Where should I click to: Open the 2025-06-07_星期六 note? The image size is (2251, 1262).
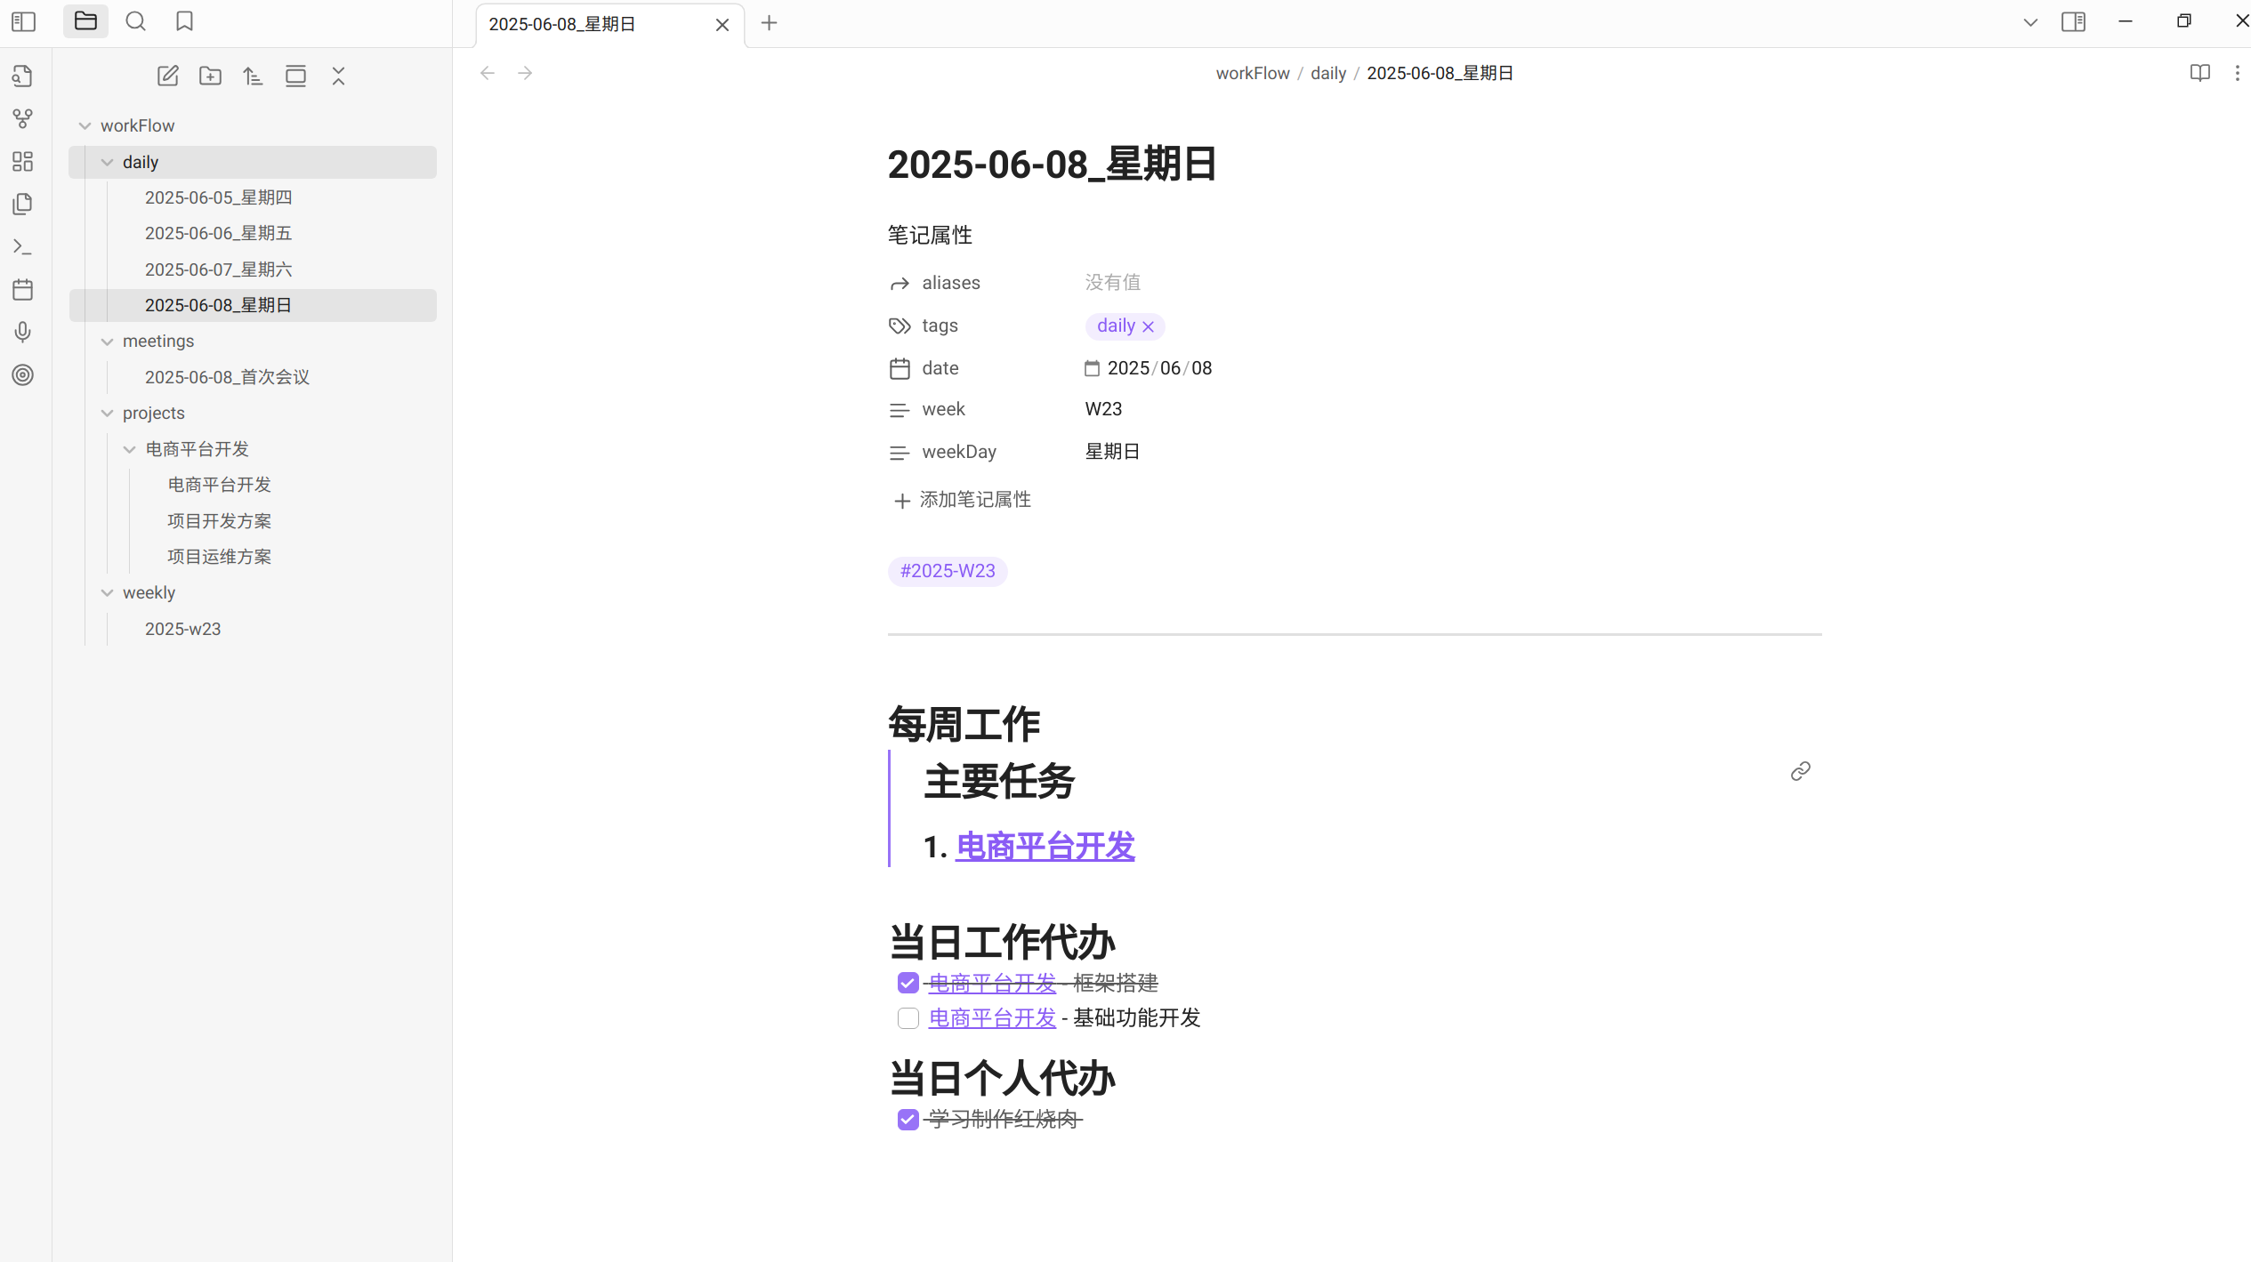(x=218, y=269)
